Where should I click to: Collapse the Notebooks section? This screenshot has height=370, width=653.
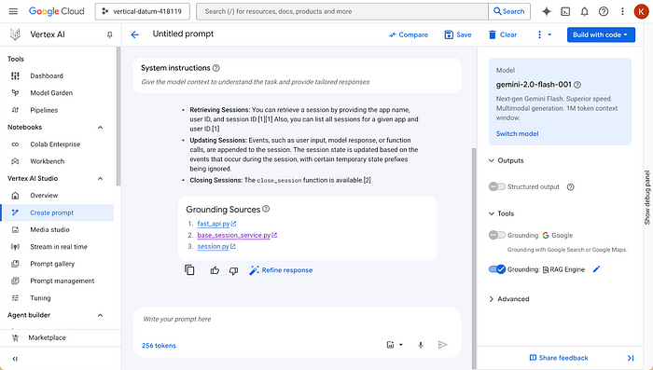[x=101, y=128]
